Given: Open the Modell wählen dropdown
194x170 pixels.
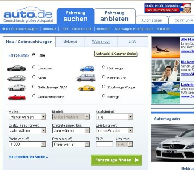Looking at the screenshot, I should point(71,117).
